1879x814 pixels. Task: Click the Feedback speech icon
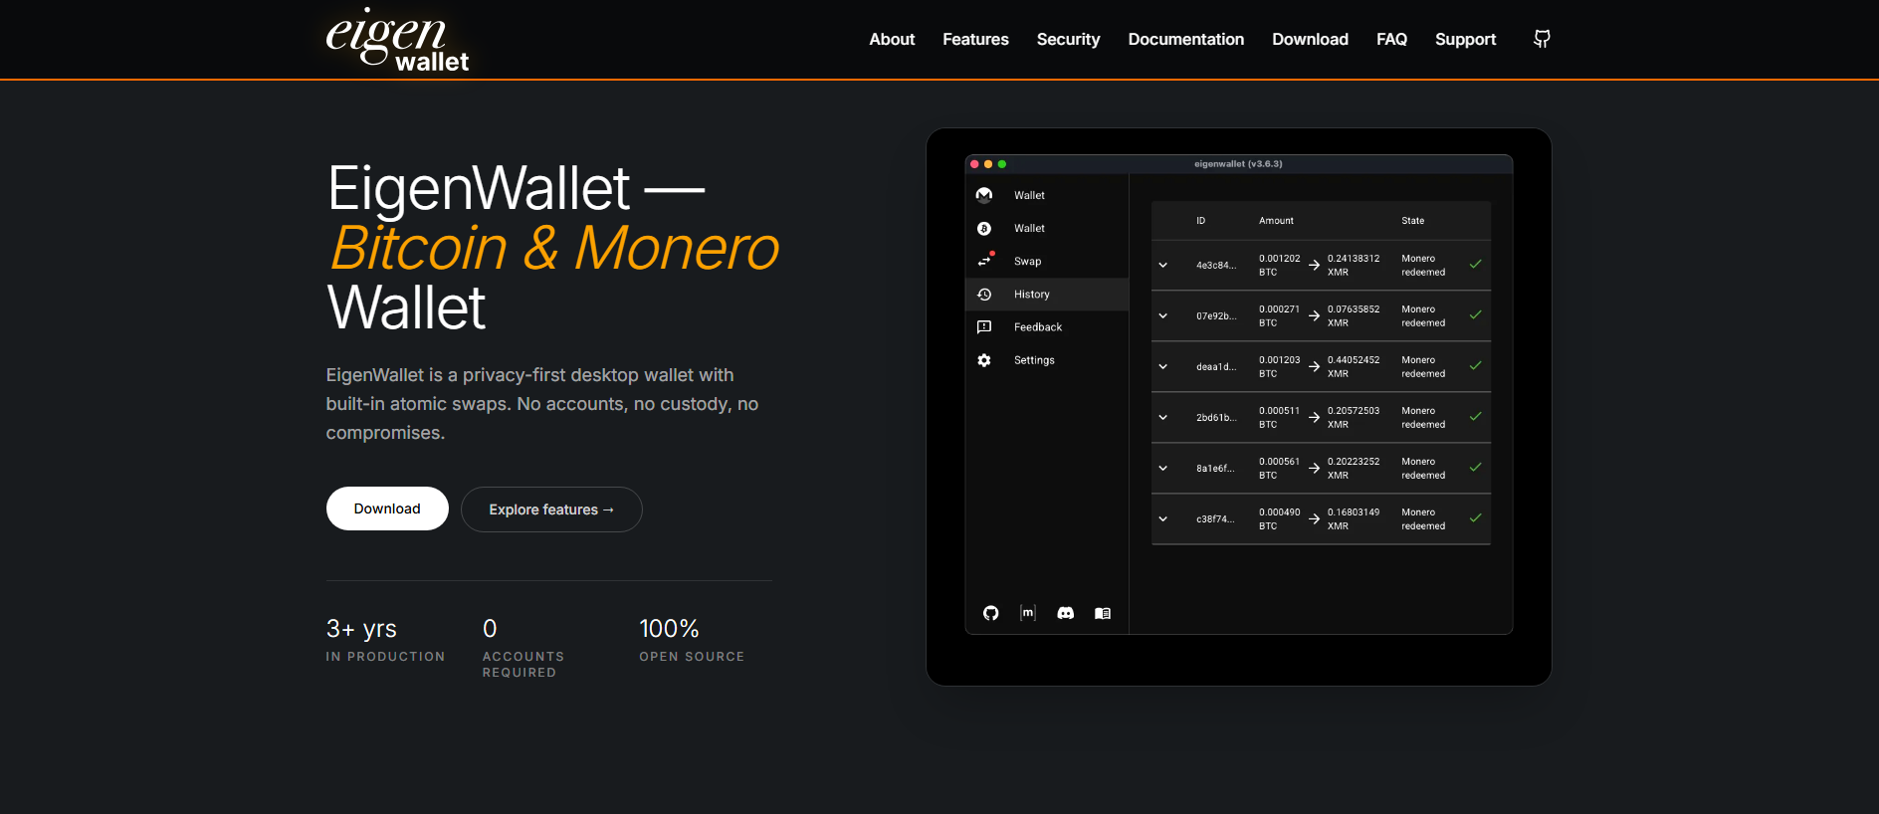click(x=984, y=327)
